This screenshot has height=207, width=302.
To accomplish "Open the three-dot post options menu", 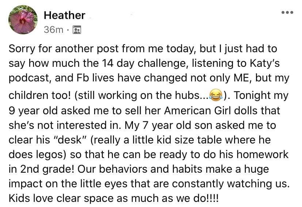I will [x=287, y=12].
